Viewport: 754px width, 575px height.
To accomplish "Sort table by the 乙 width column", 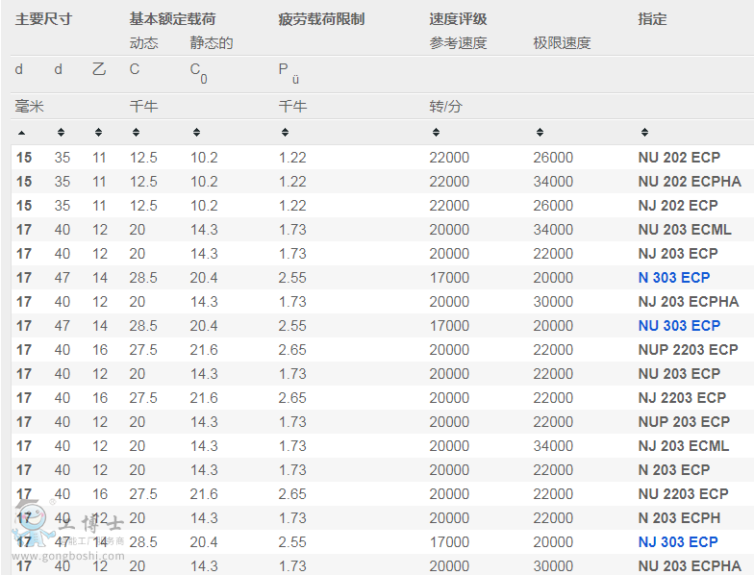I will (x=98, y=133).
